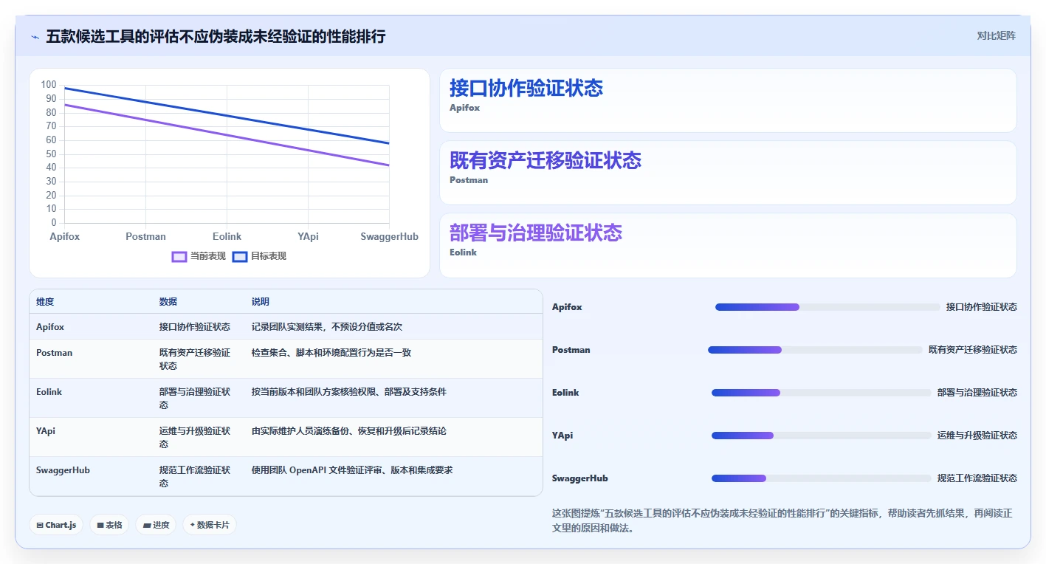Click the 进度 tag chip

[156, 525]
